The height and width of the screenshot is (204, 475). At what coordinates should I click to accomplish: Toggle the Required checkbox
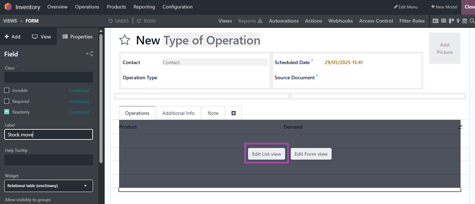click(x=7, y=101)
